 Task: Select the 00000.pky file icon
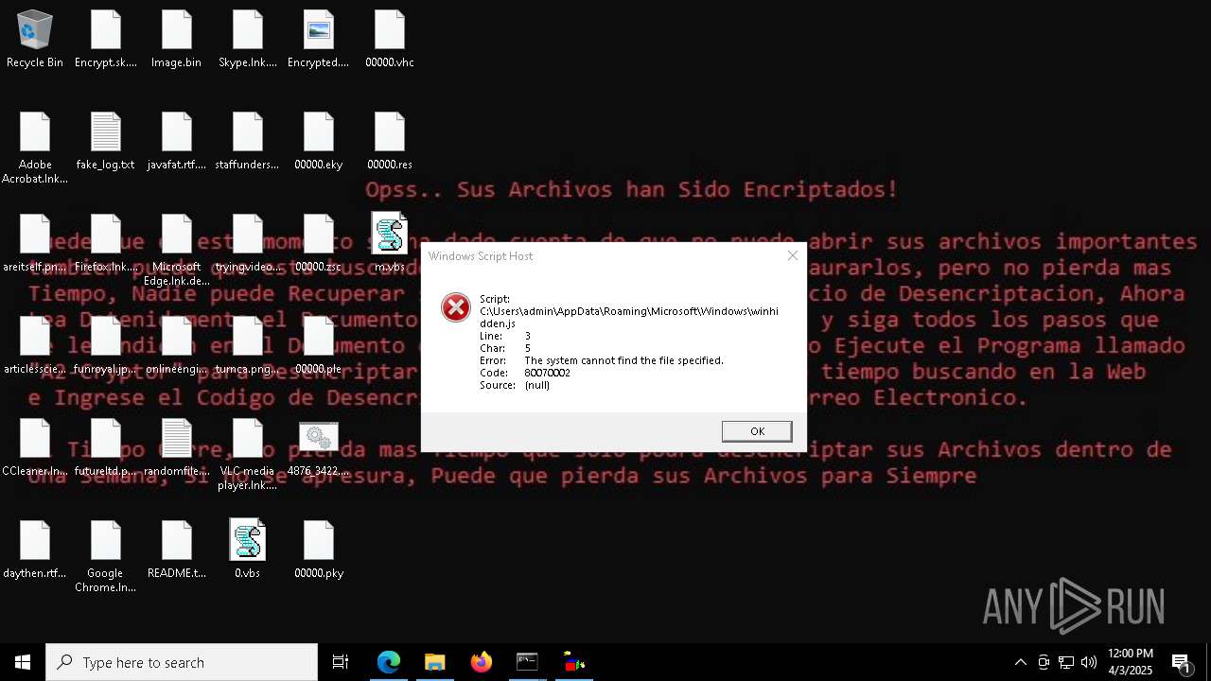[319, 550]
